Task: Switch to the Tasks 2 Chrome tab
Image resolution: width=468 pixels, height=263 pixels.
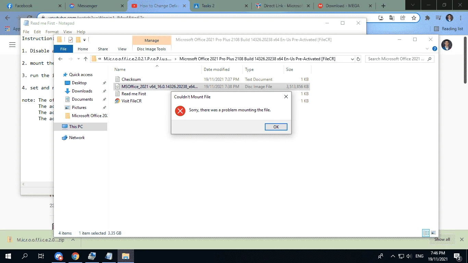Action: tap(220, 6)
